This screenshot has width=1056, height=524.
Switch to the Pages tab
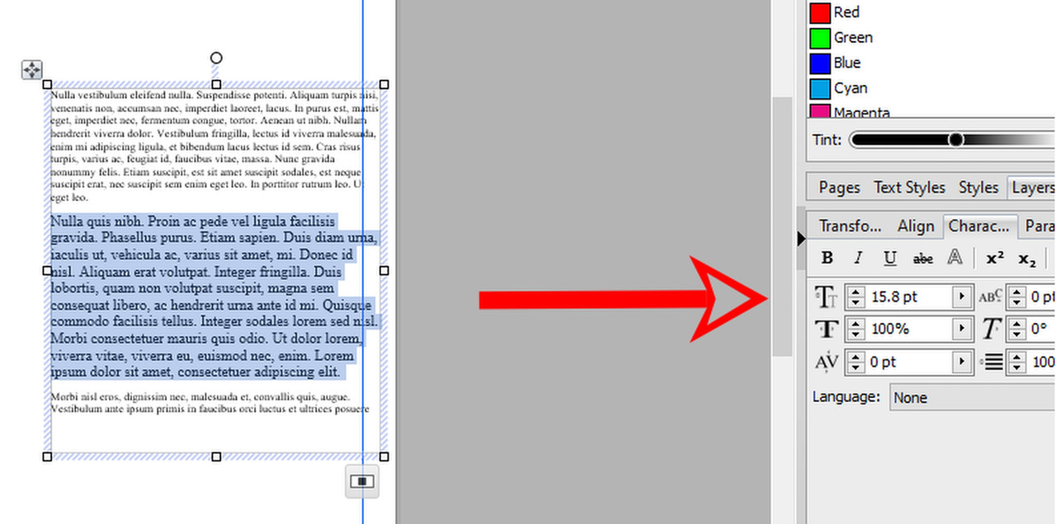pos(839,188)
